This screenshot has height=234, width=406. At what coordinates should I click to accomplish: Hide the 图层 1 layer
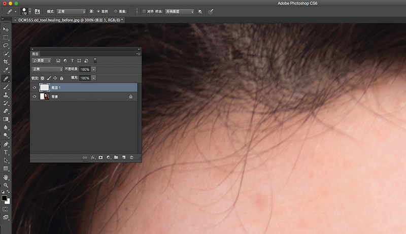click(35, 87)
